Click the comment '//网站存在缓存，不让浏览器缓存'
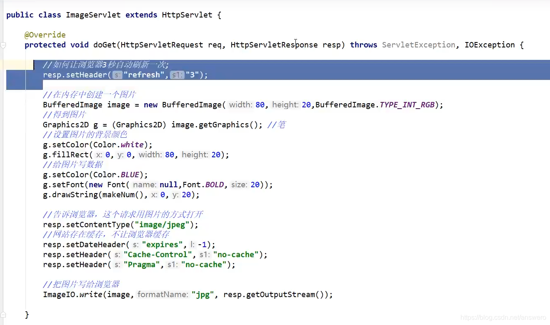Viewport: 550px width, 325px height. pos(106,235)
